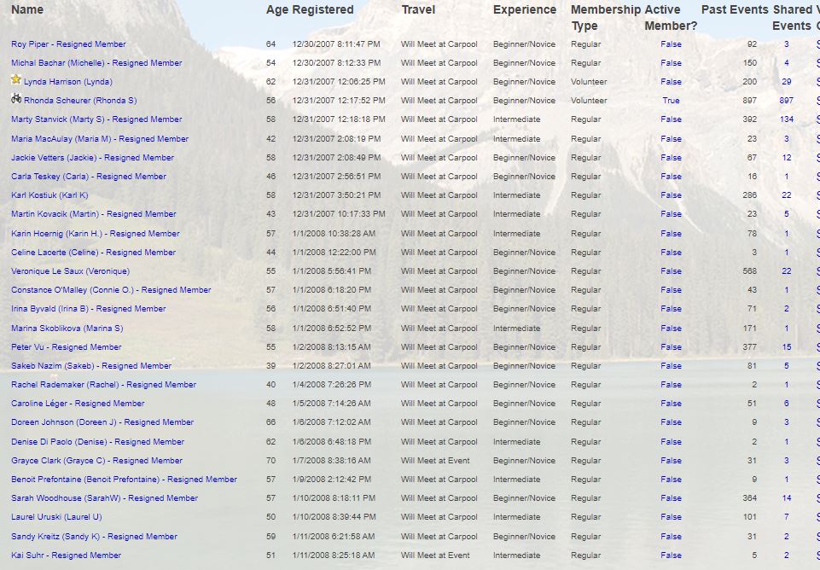Viewport: 820px width, 570px height.
Task: Click the False link in Lynda Harrison's row
Action: (671, 82)
